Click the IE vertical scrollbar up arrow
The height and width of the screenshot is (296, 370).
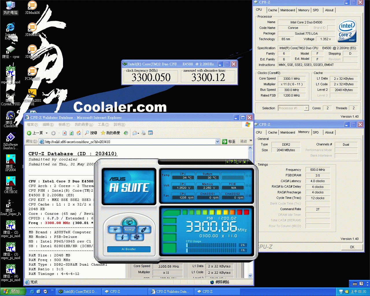tap(250, 148)
